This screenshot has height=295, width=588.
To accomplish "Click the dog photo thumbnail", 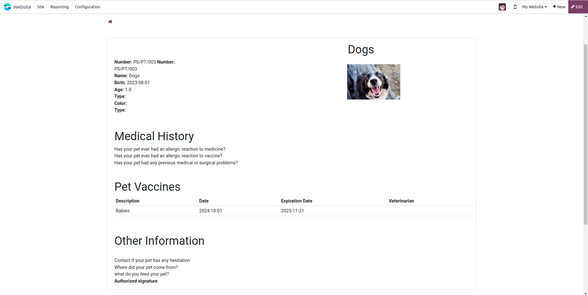I will click(374, 82).
